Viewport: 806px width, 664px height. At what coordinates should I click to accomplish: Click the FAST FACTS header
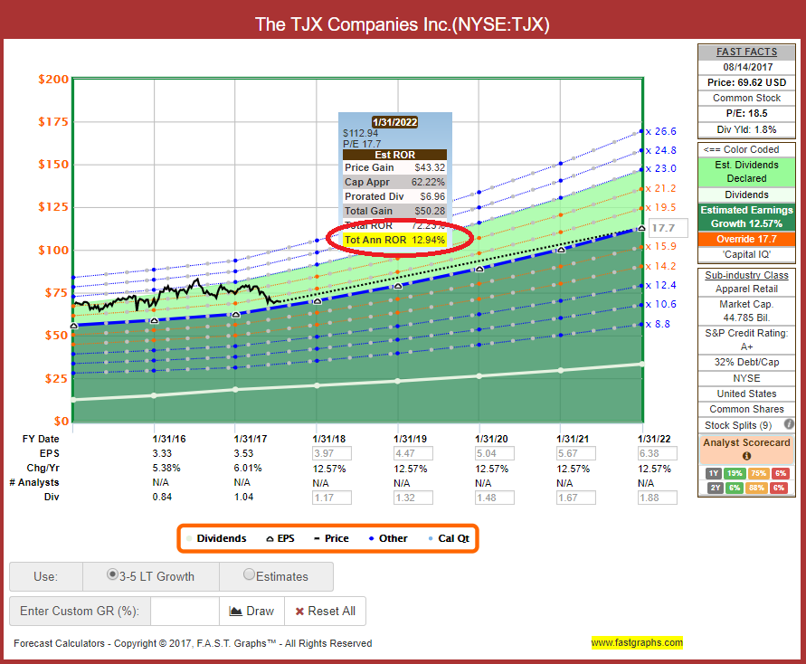tap(746, 52)
